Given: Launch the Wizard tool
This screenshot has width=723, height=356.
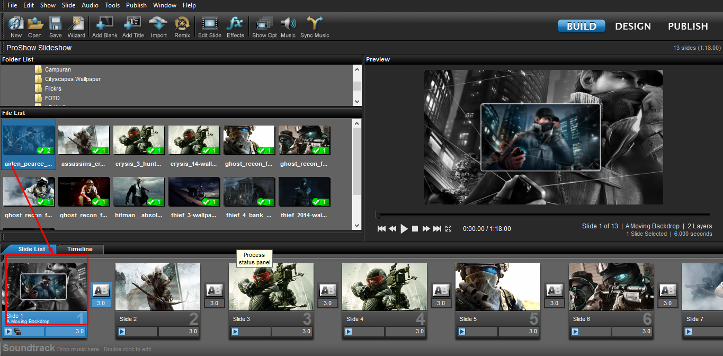Looking at the screenshot, I should 76,24.
